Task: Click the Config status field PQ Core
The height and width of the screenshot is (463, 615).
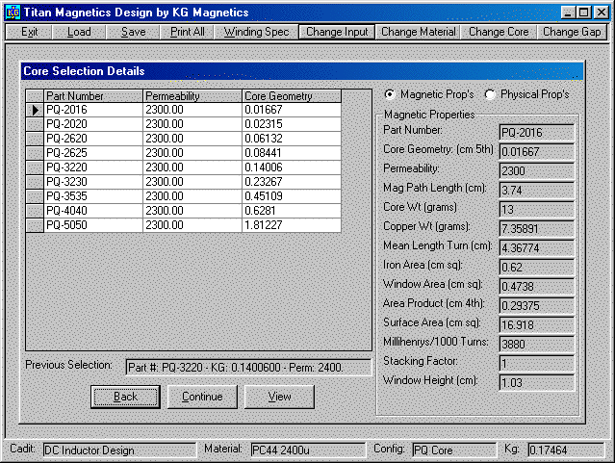Action: tap(454, 450)
